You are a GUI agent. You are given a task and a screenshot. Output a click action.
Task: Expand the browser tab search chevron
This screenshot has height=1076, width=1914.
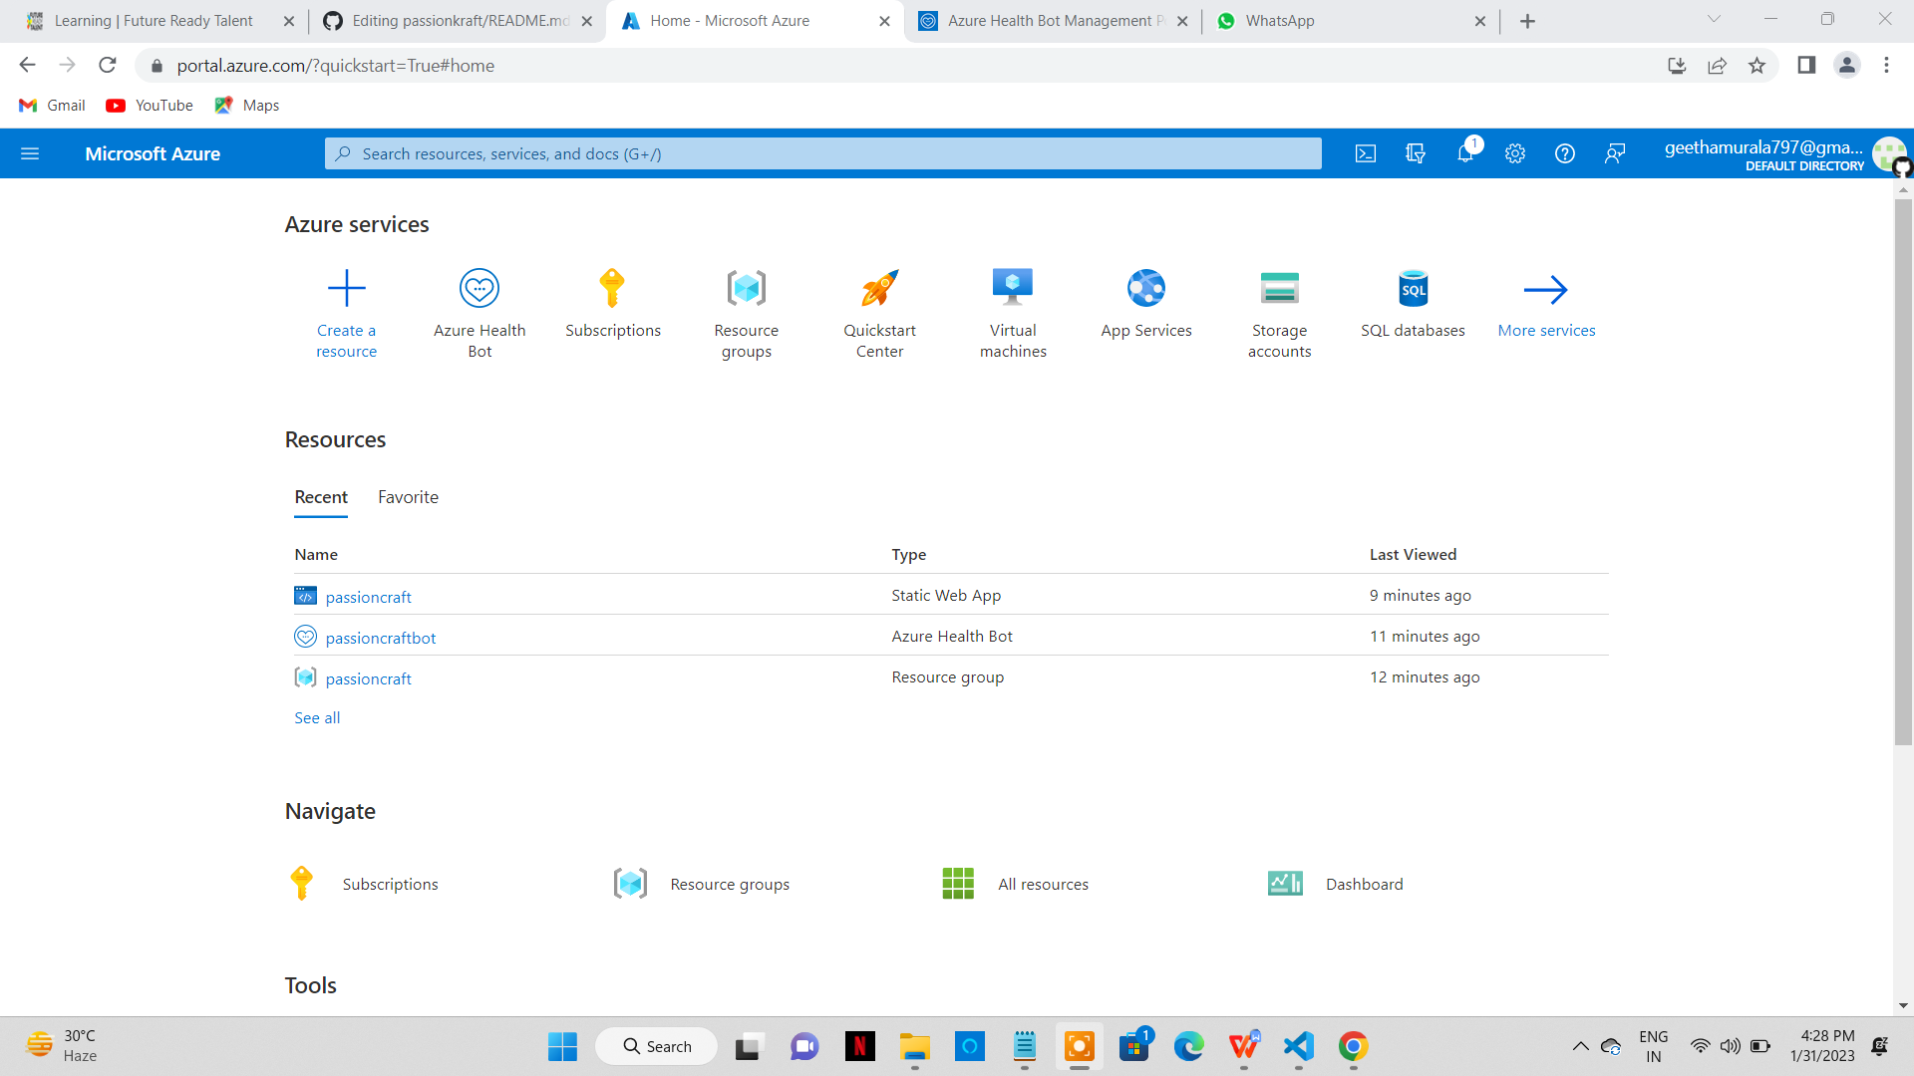pos(1713,20)
